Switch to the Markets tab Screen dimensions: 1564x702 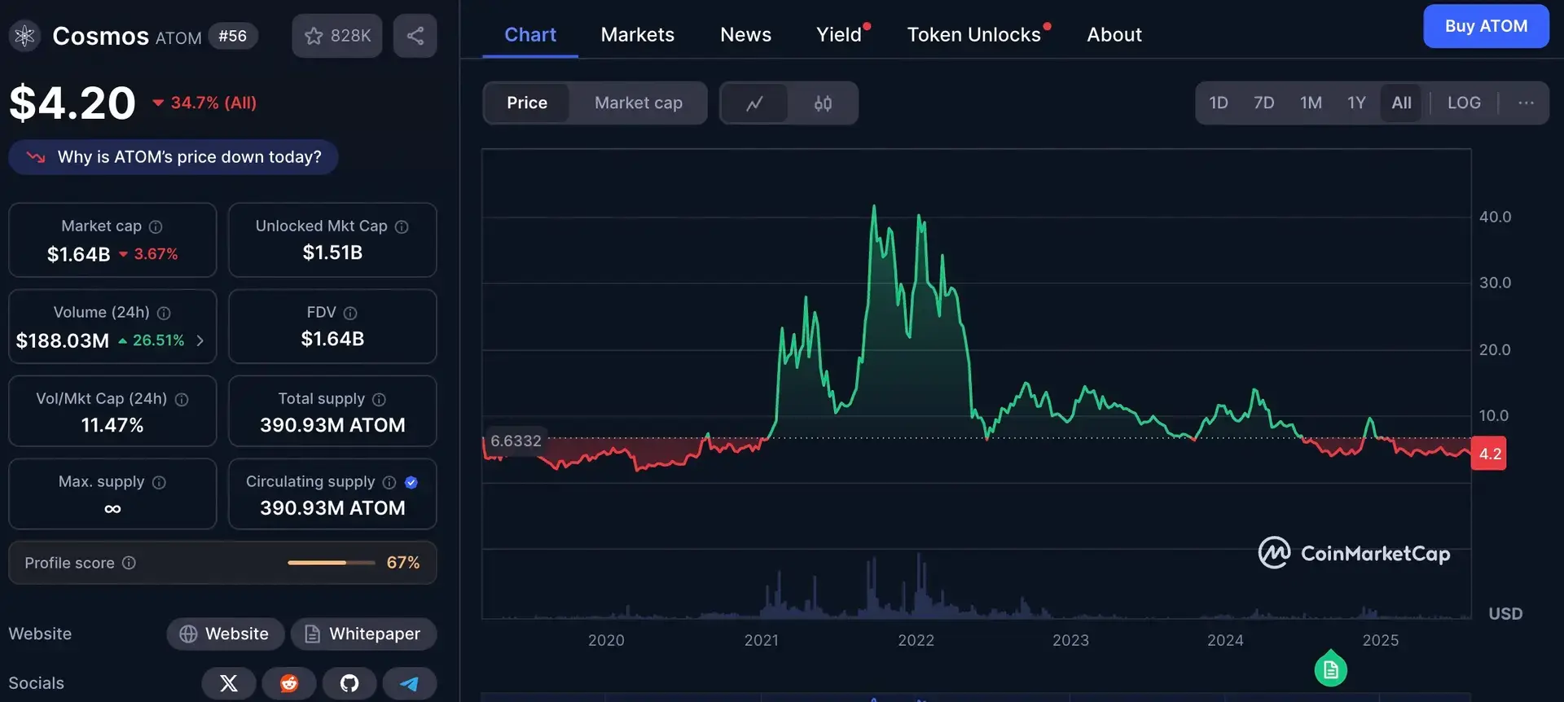tap(637, 35)
